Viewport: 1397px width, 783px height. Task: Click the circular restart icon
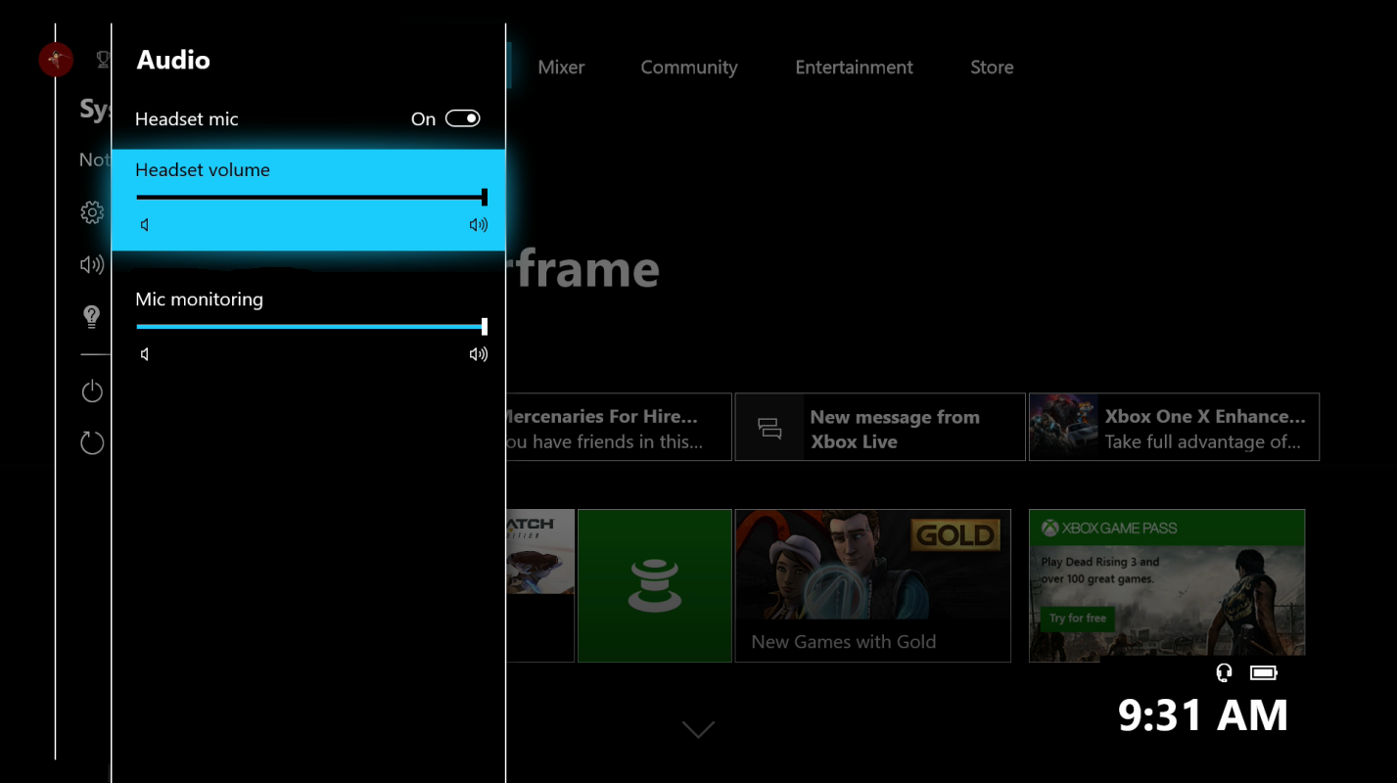click(x=92, y=443)
